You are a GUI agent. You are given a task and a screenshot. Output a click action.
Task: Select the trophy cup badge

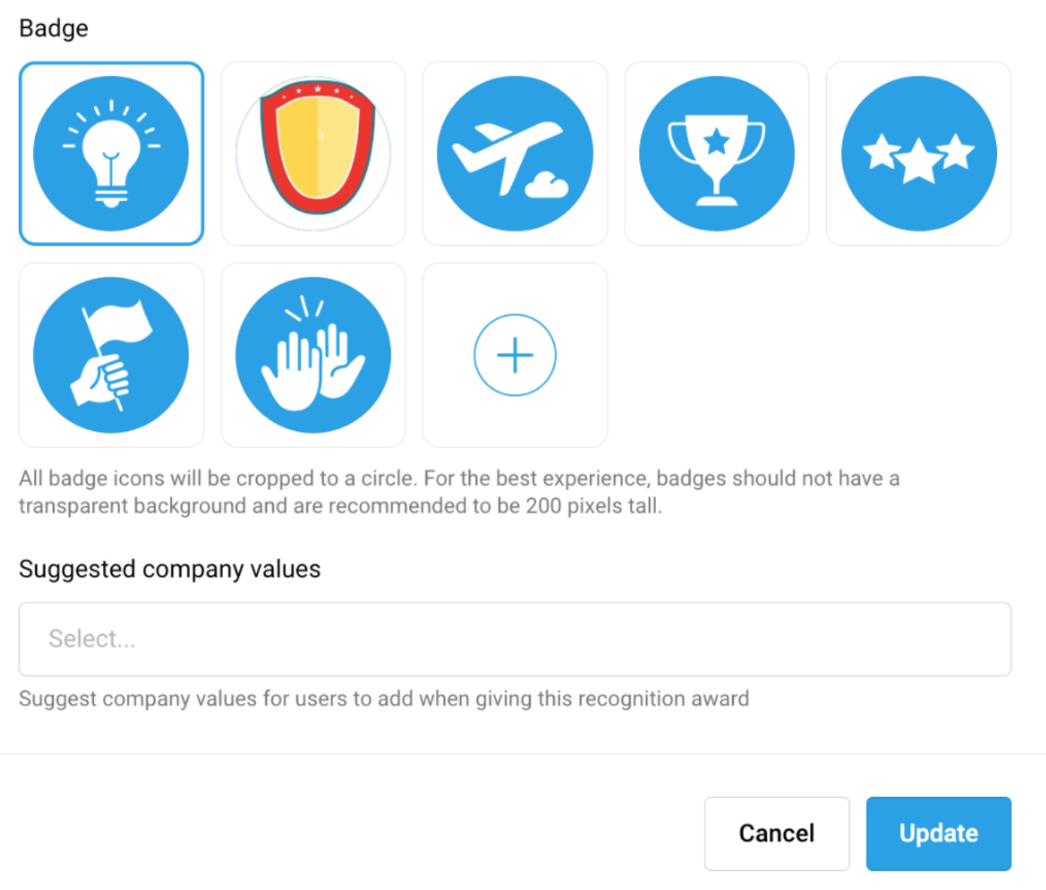(x=717, y=154)
